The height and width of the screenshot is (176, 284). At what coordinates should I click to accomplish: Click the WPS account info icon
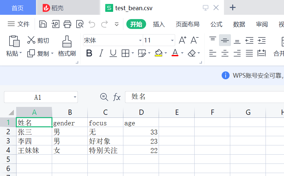226,75
